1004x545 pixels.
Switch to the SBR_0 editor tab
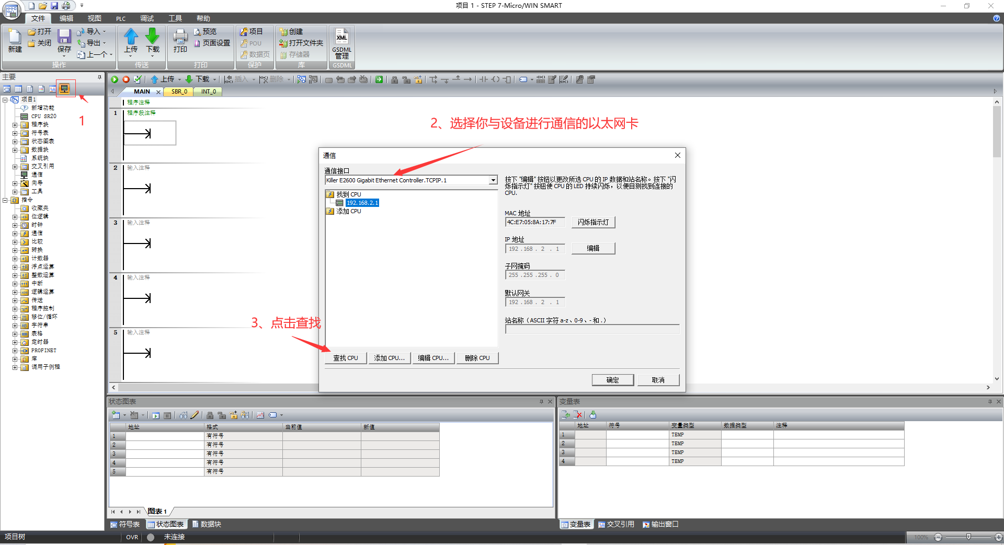click(179, 91)
